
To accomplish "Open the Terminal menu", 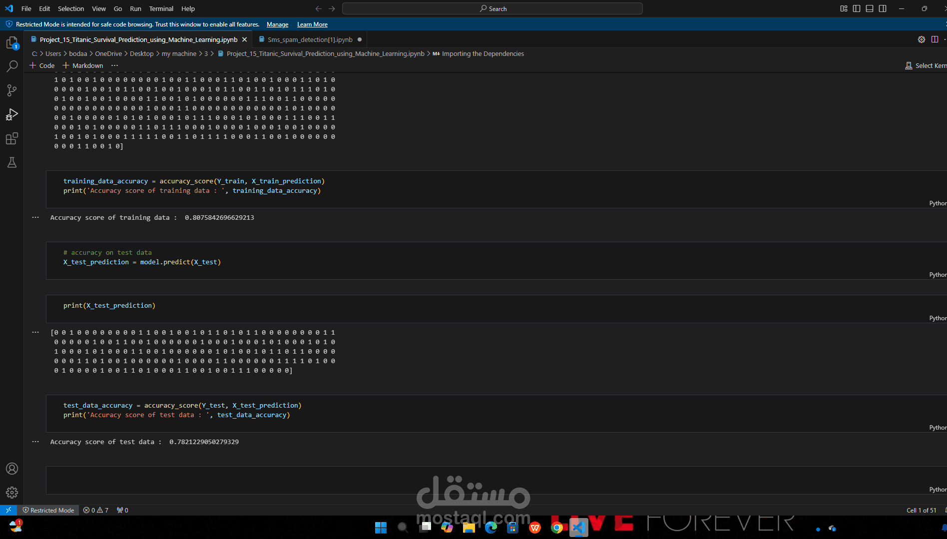I will [161, 8].
